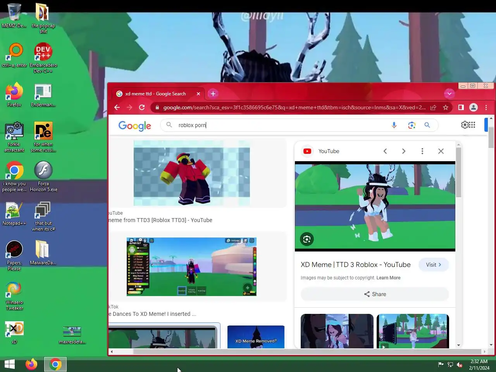
Task: Open the Windows Start button
Action: pos(10,364)
